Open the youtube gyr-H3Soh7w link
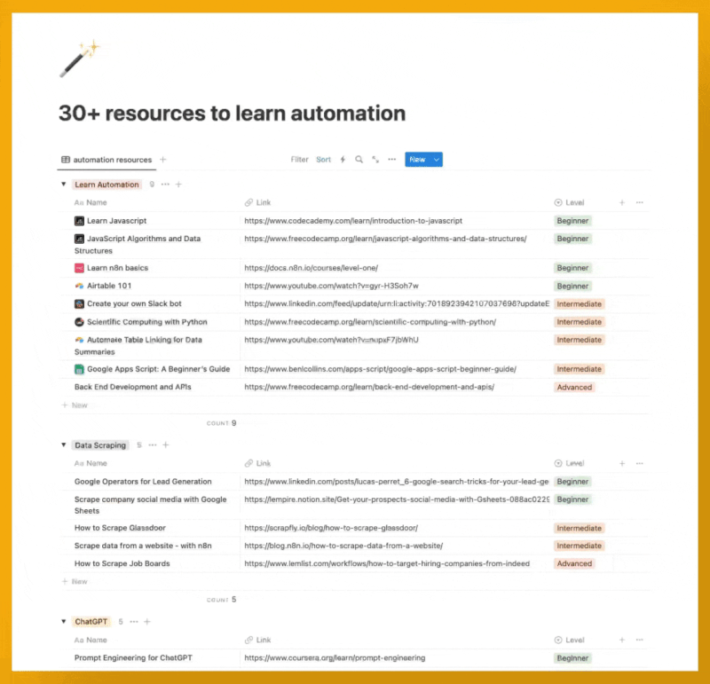The image size is (710, 684). coord(331,286)
